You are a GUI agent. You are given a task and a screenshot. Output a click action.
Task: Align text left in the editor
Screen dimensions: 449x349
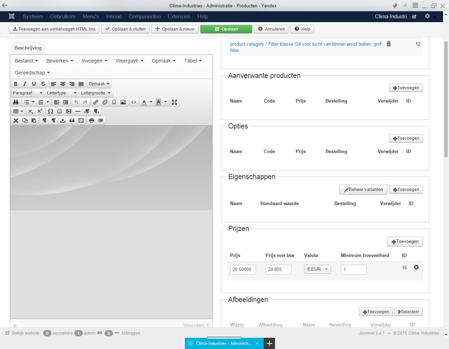click(x=54, y=84)
